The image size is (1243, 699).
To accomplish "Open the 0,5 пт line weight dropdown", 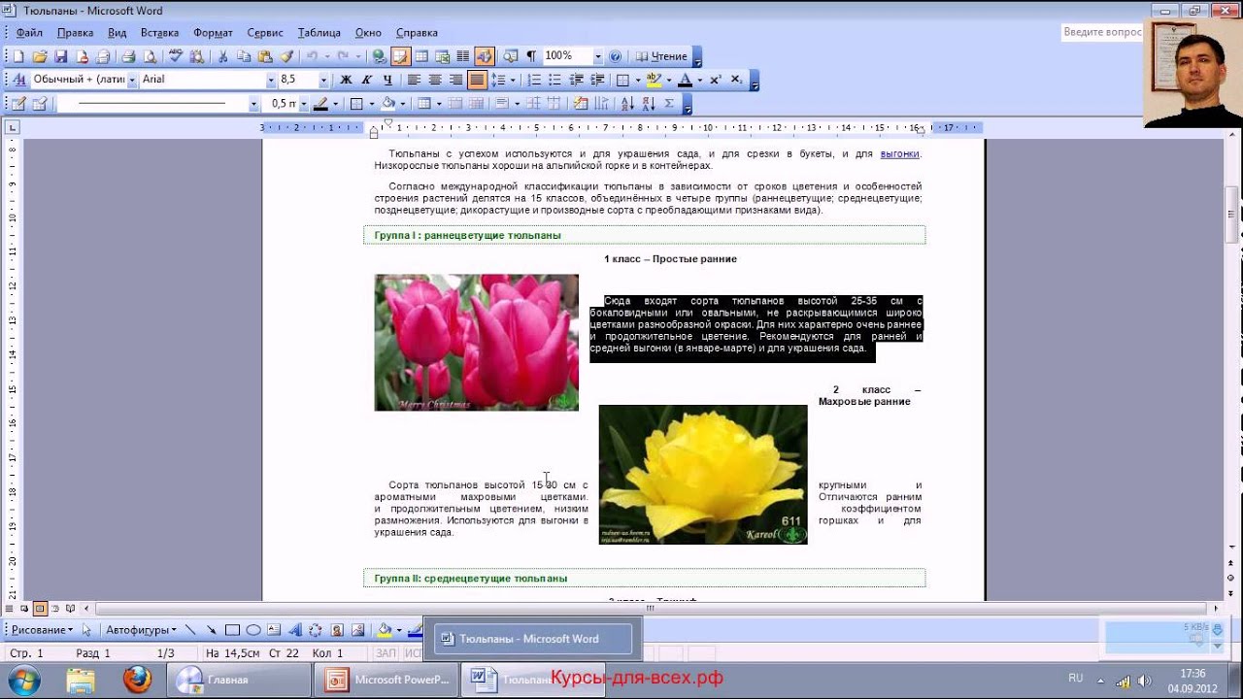I will click(x=303, y=103).
